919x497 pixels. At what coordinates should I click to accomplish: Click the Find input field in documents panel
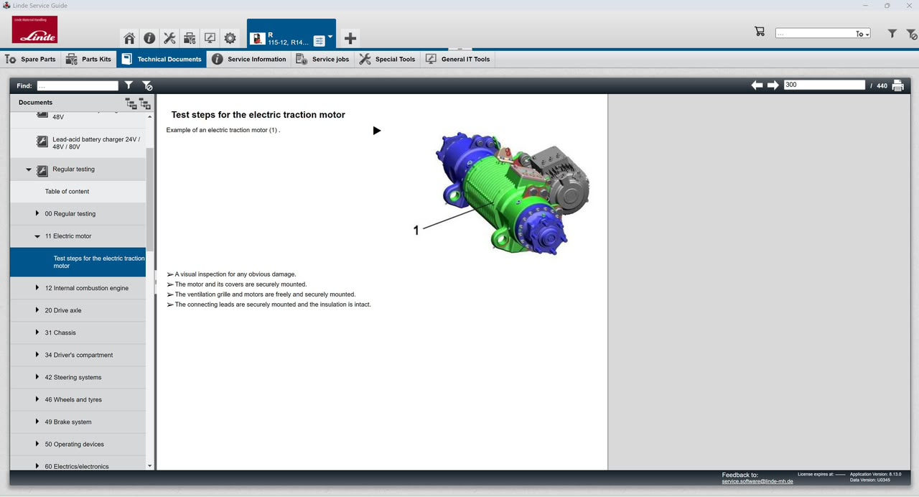78,85
